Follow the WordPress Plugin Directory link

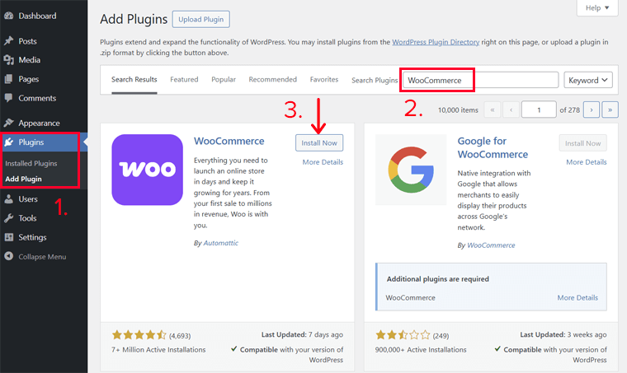[436, 42]
